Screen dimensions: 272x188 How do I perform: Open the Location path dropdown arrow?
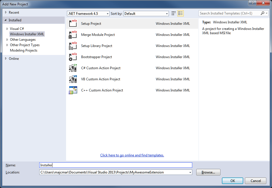tap(190, 172)
